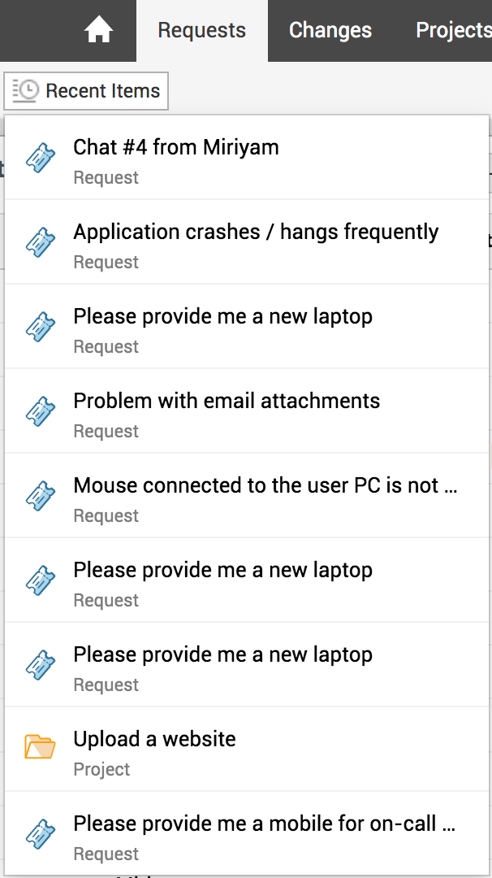Screen dimensions: 492x878
Task: Open first Please provide me a new laptop
Action: 222,316
